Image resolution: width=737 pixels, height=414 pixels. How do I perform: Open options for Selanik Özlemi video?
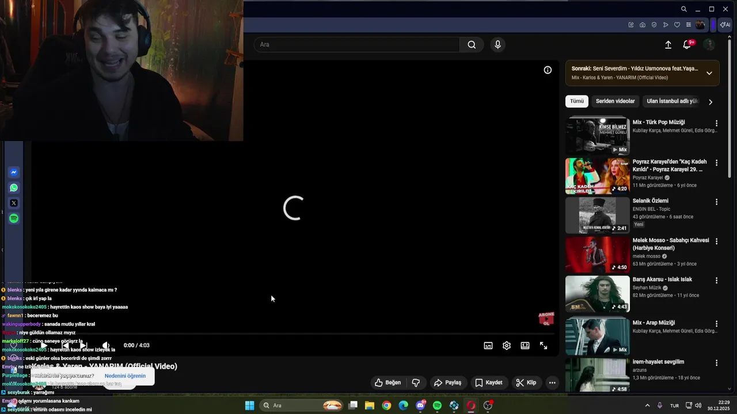tap(716, 202)
